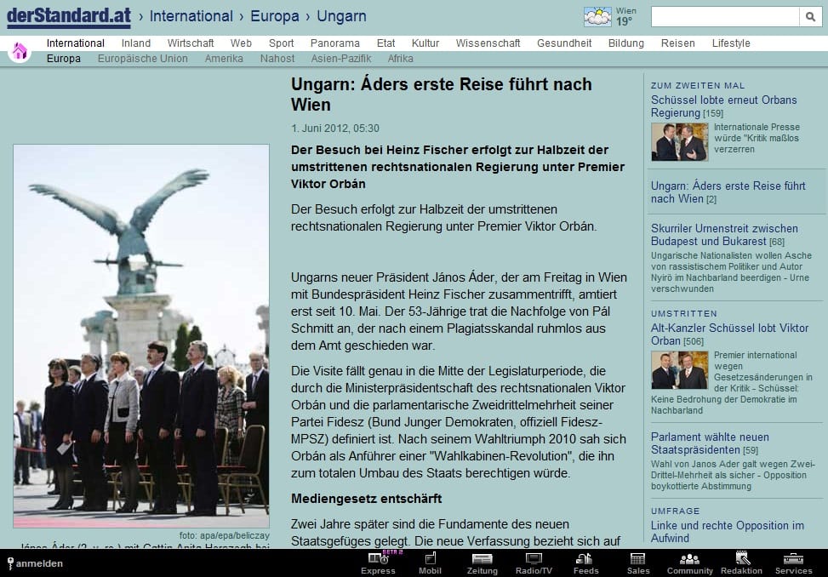Click the article headline 'Ungarn: Áders erste Reise'

coord(441,94)
